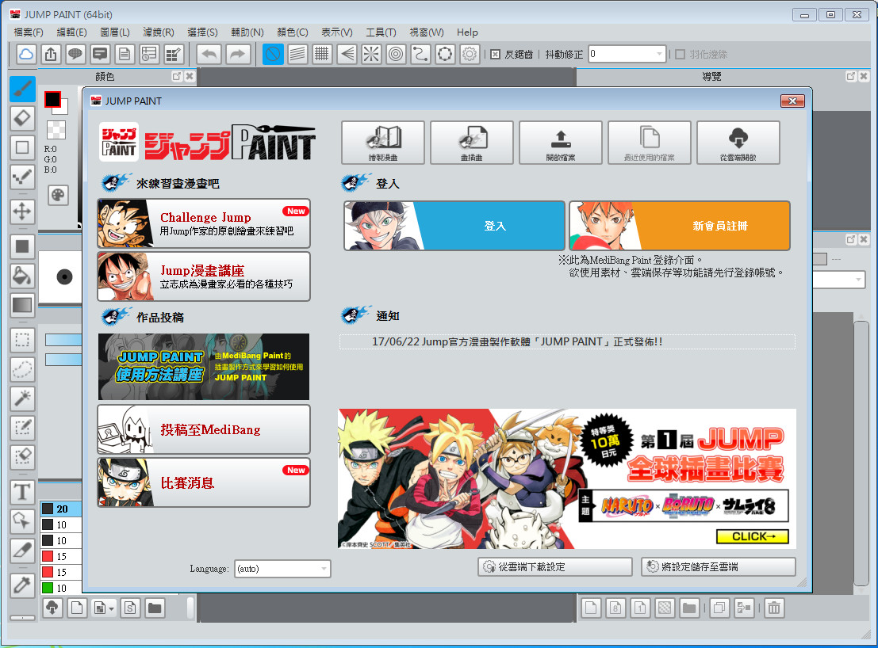The height and width of the screenshot is (648, 878).
Task: Enable radial snap guide
Action: (x=371, y=54)
